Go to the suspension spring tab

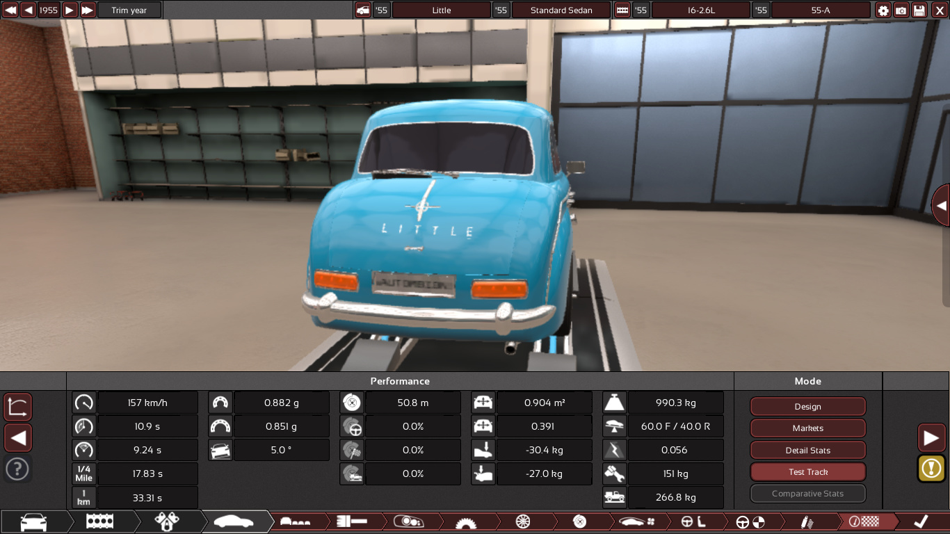[x=808, y=521]
